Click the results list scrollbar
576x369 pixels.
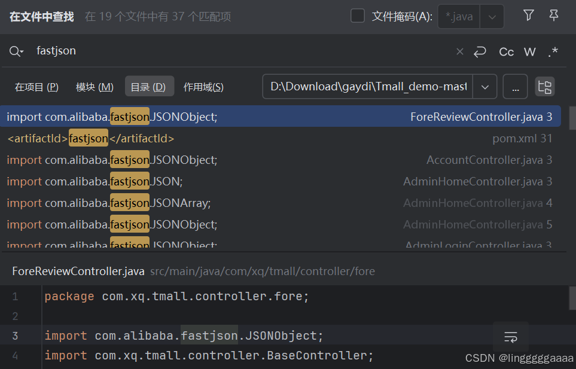(x=572, y=118)
